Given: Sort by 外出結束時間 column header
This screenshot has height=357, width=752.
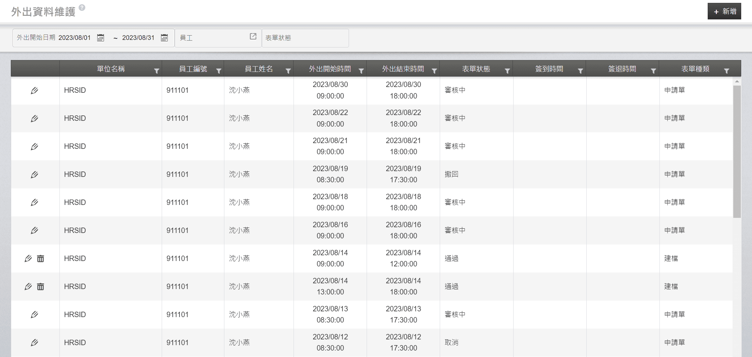Looking at the screenshot, I should point(403,69).
